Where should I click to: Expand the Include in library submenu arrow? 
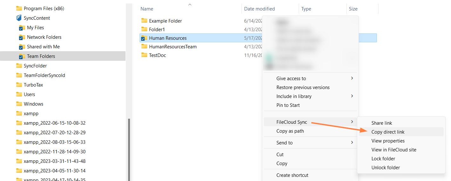tap(352, 96)
